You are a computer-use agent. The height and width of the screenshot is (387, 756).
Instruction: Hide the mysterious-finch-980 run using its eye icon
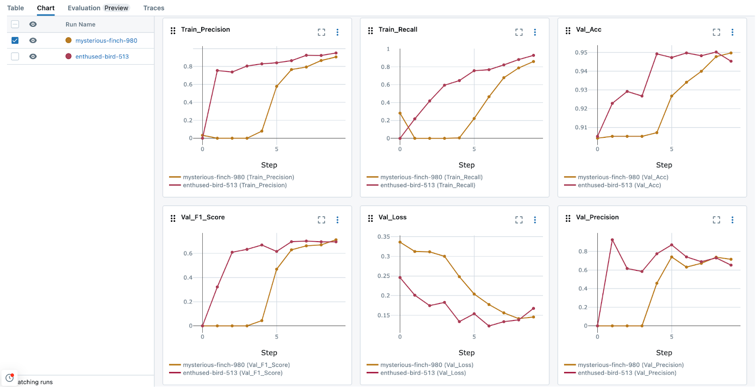pyautogui.click(x=33, y=40)
